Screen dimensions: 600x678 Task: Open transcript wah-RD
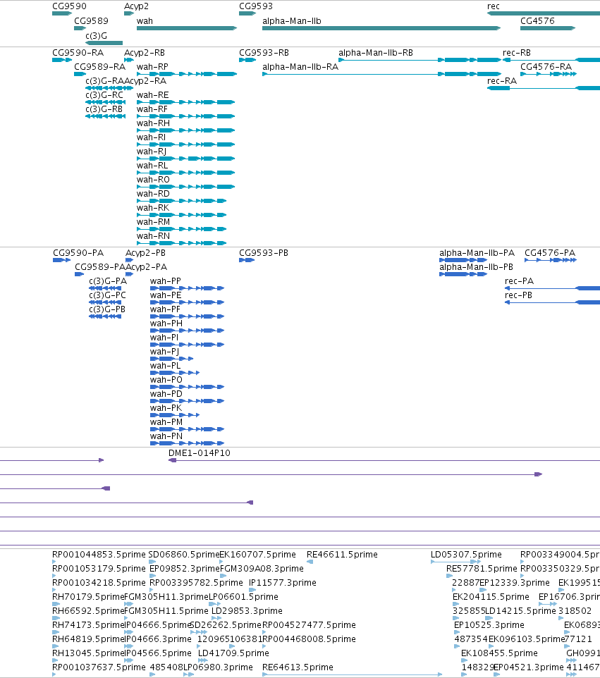point(153,194)
